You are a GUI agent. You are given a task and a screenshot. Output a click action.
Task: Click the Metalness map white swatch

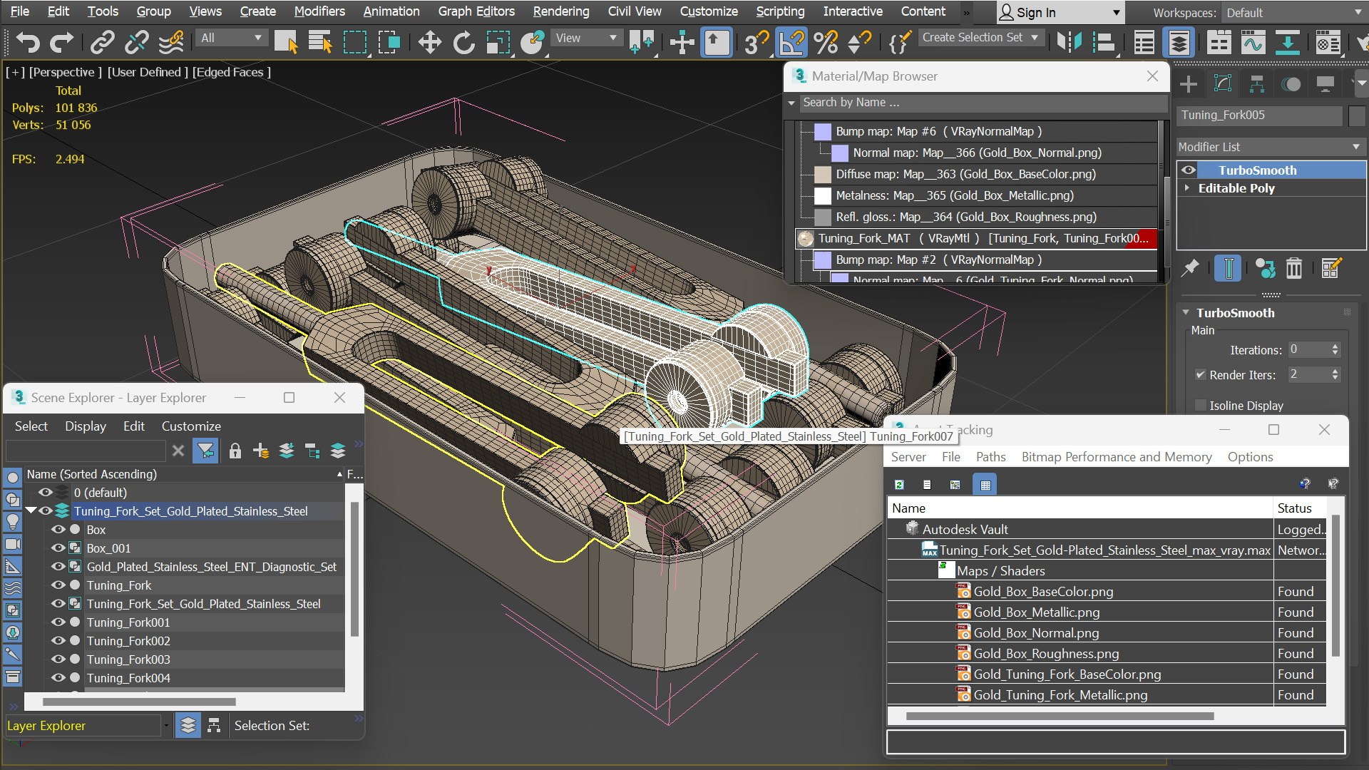(x=823, y=195)
